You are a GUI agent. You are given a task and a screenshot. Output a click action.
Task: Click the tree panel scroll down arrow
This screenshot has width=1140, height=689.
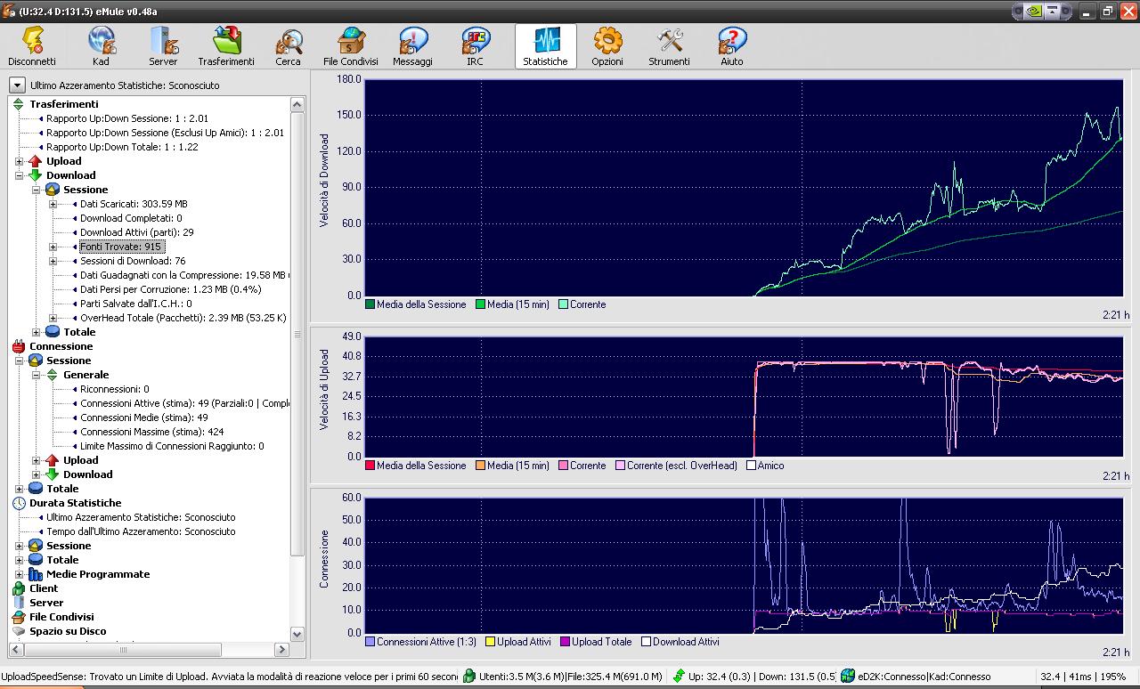(298, 635)
